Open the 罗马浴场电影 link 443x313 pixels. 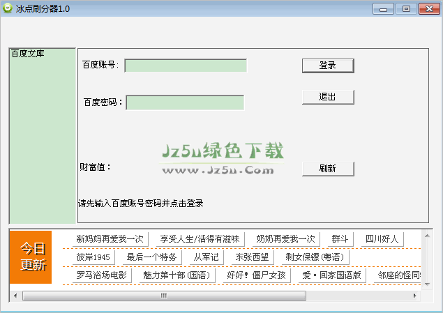click(102, 275)
